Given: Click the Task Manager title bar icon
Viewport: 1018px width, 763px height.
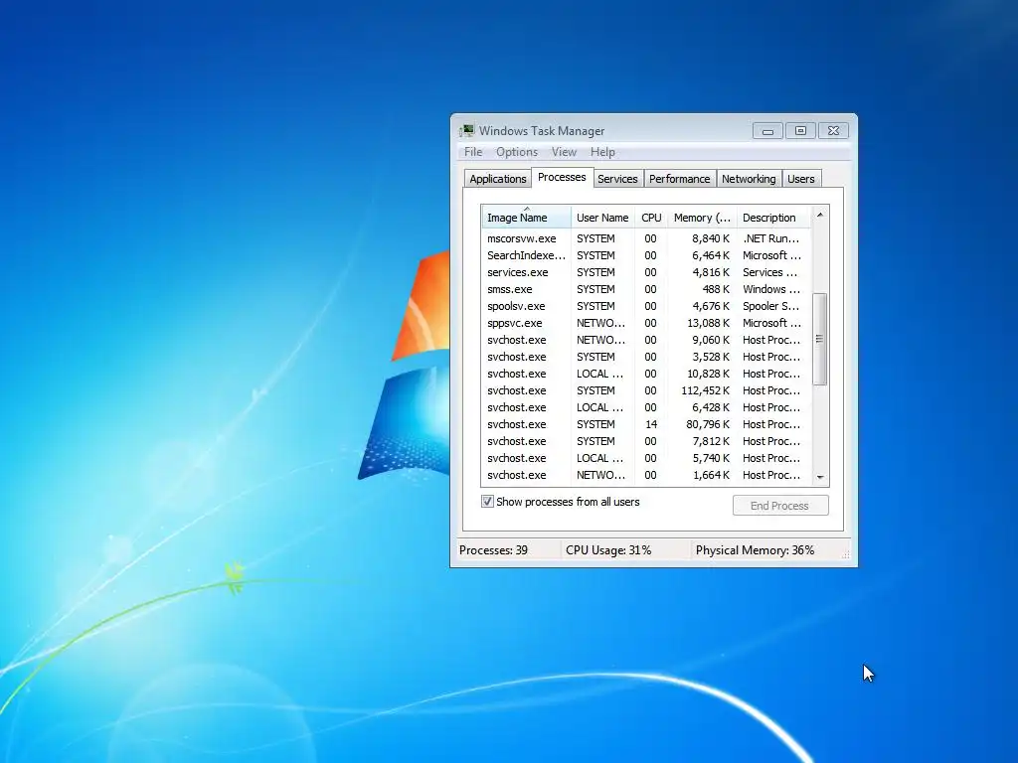Looking at the screenshot, I should 467,131.
